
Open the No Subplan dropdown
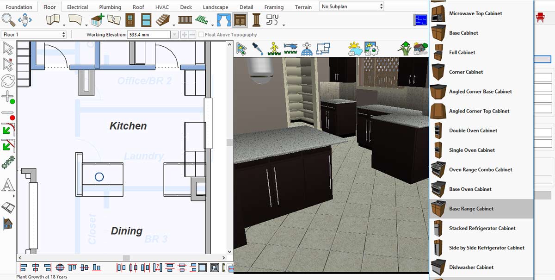tap(351, 6)
